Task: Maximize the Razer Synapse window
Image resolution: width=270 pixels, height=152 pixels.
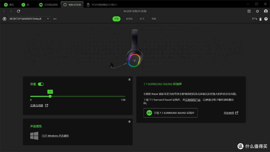Action: [x=256, y=4]
